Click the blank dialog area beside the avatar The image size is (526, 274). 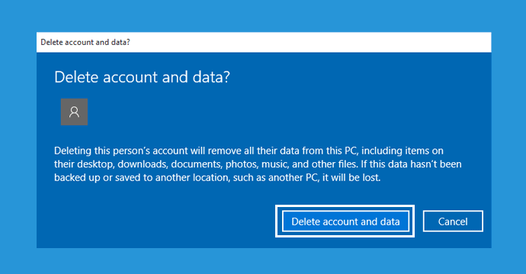click(x=268, y=112)
